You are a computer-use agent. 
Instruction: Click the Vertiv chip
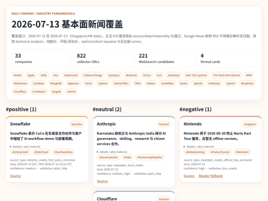[88, 83]
